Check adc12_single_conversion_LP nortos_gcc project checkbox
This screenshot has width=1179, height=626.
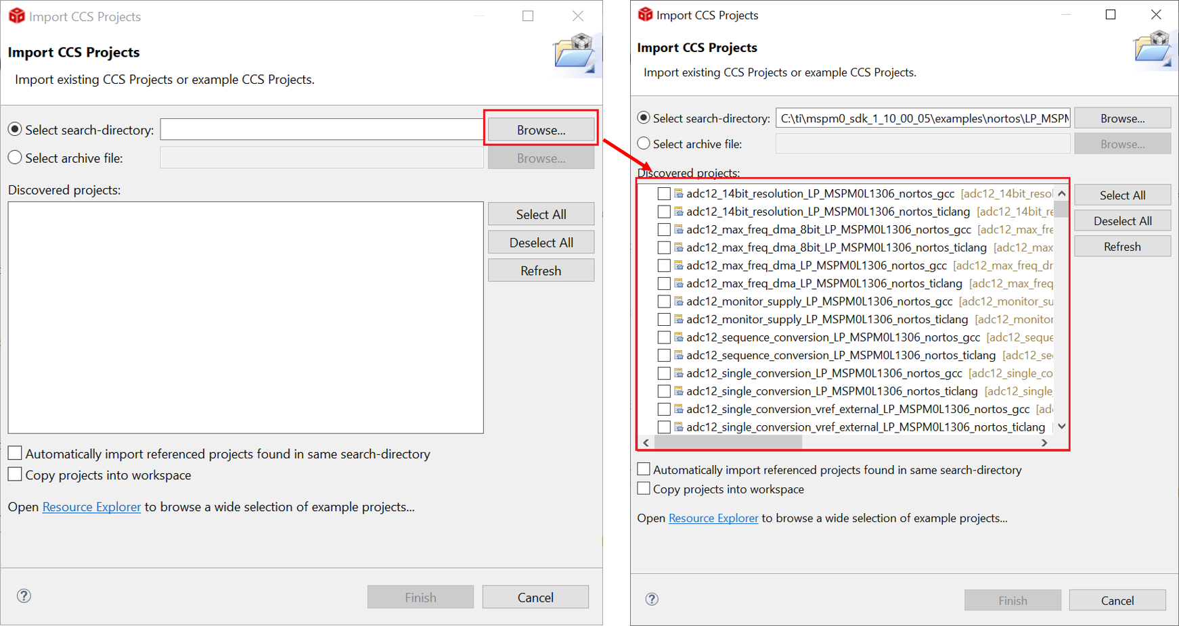coord(664,372)
